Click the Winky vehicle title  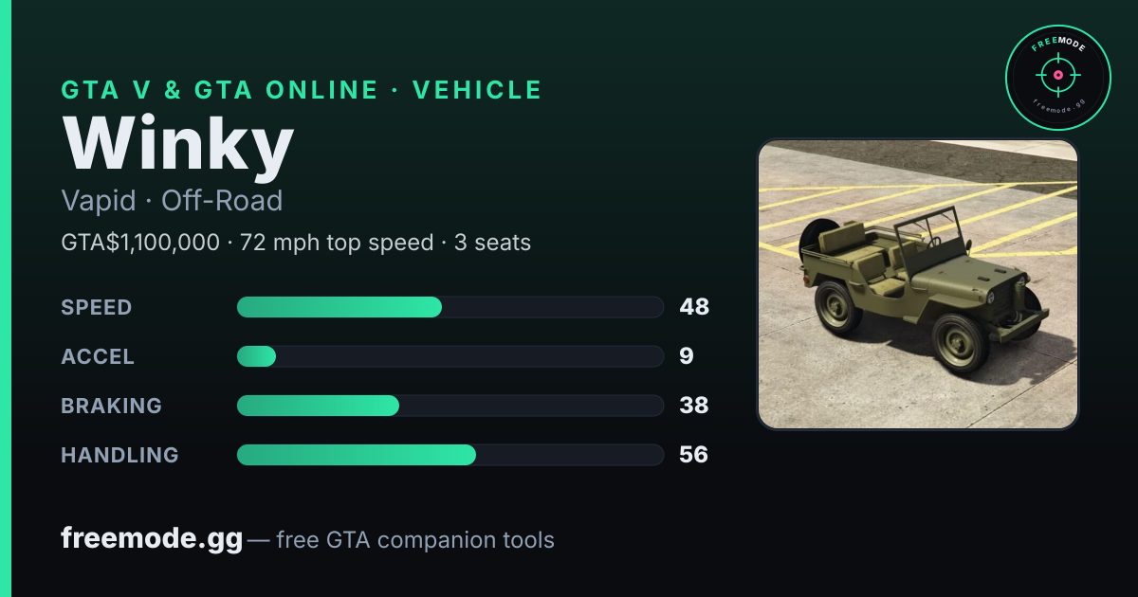click(x=178, y=144)
